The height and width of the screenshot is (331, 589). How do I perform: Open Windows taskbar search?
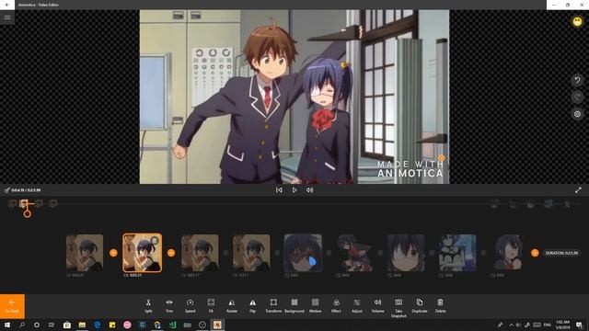(22, 325)
